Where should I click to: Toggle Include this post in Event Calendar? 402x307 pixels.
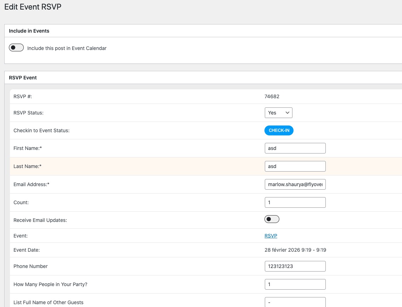(16, 48)
